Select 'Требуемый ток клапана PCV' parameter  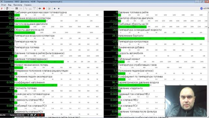click(x=31, y=106)
